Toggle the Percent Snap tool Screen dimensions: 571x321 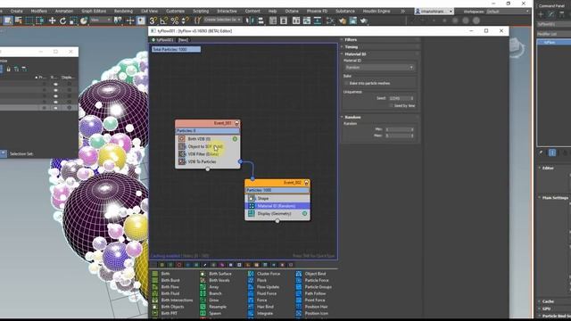point(175,21)
